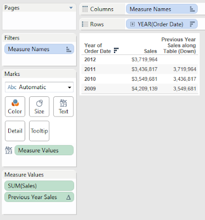
Task: Open the Pages shelf dropdown arrow
Action: point(71,8)
